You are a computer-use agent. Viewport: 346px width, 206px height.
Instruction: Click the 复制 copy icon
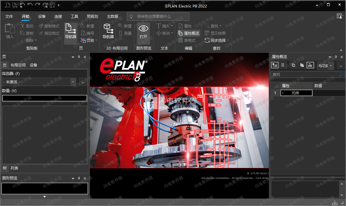click(22, 33)
